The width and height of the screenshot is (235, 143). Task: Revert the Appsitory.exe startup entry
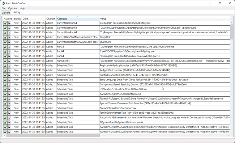tap(9, 23)
